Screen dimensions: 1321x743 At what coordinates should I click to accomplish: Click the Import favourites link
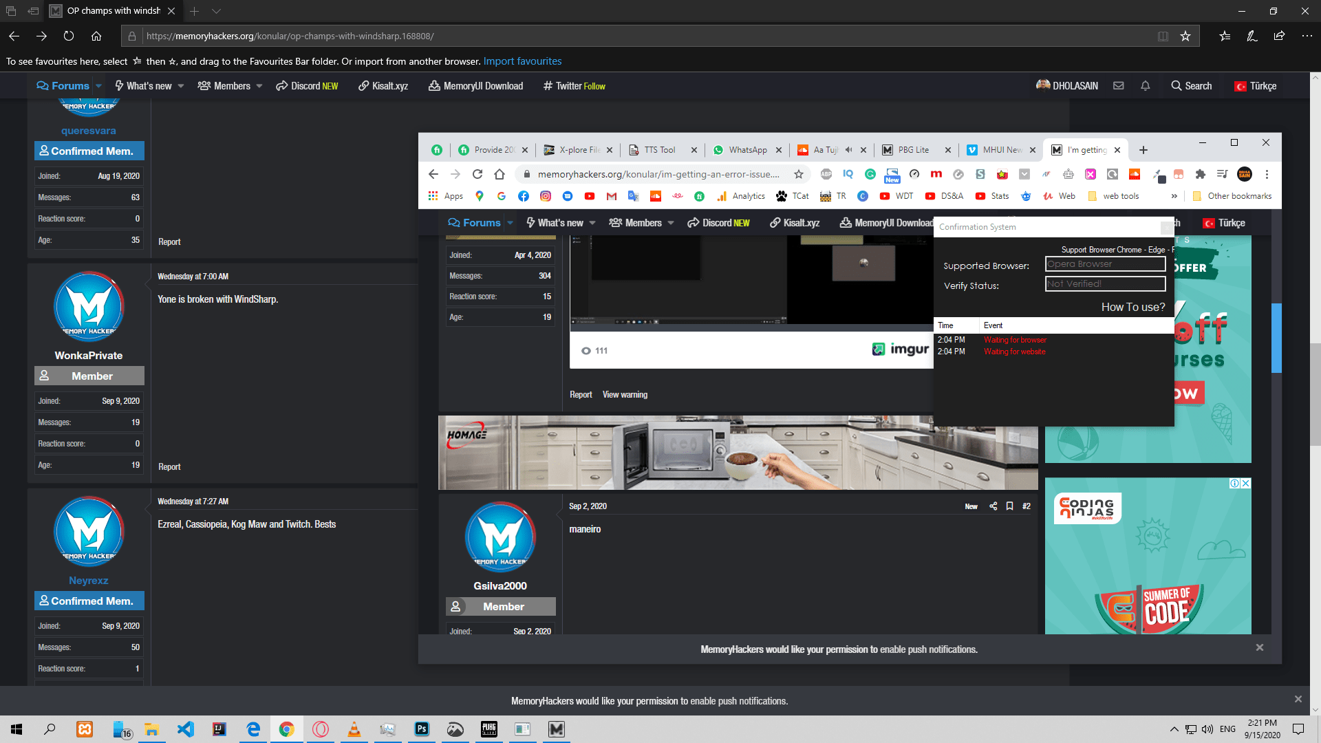click(x=522, y=61)
